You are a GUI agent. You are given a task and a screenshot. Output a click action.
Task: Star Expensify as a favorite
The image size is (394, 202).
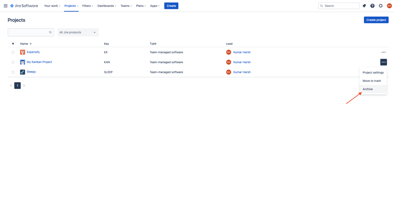13,52
